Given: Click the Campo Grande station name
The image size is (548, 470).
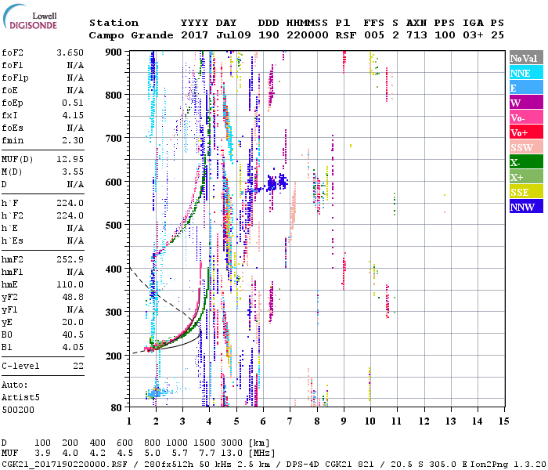Looking at the screenshot, I should coord(124,35).
